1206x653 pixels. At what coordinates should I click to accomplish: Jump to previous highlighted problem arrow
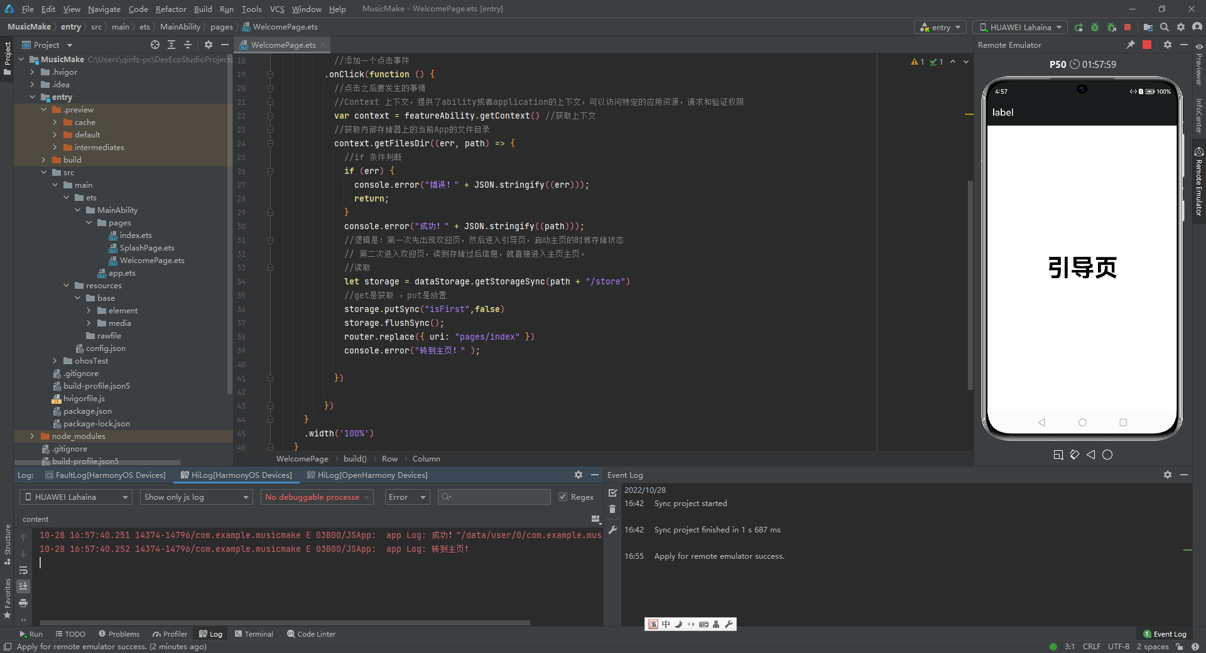point(953,62)
